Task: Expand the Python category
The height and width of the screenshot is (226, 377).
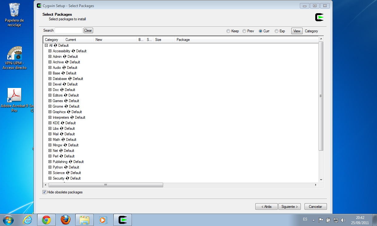Action: pos(50,167)
